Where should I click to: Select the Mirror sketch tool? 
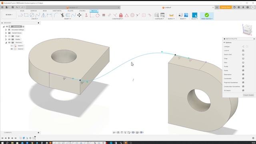(44, 15)
